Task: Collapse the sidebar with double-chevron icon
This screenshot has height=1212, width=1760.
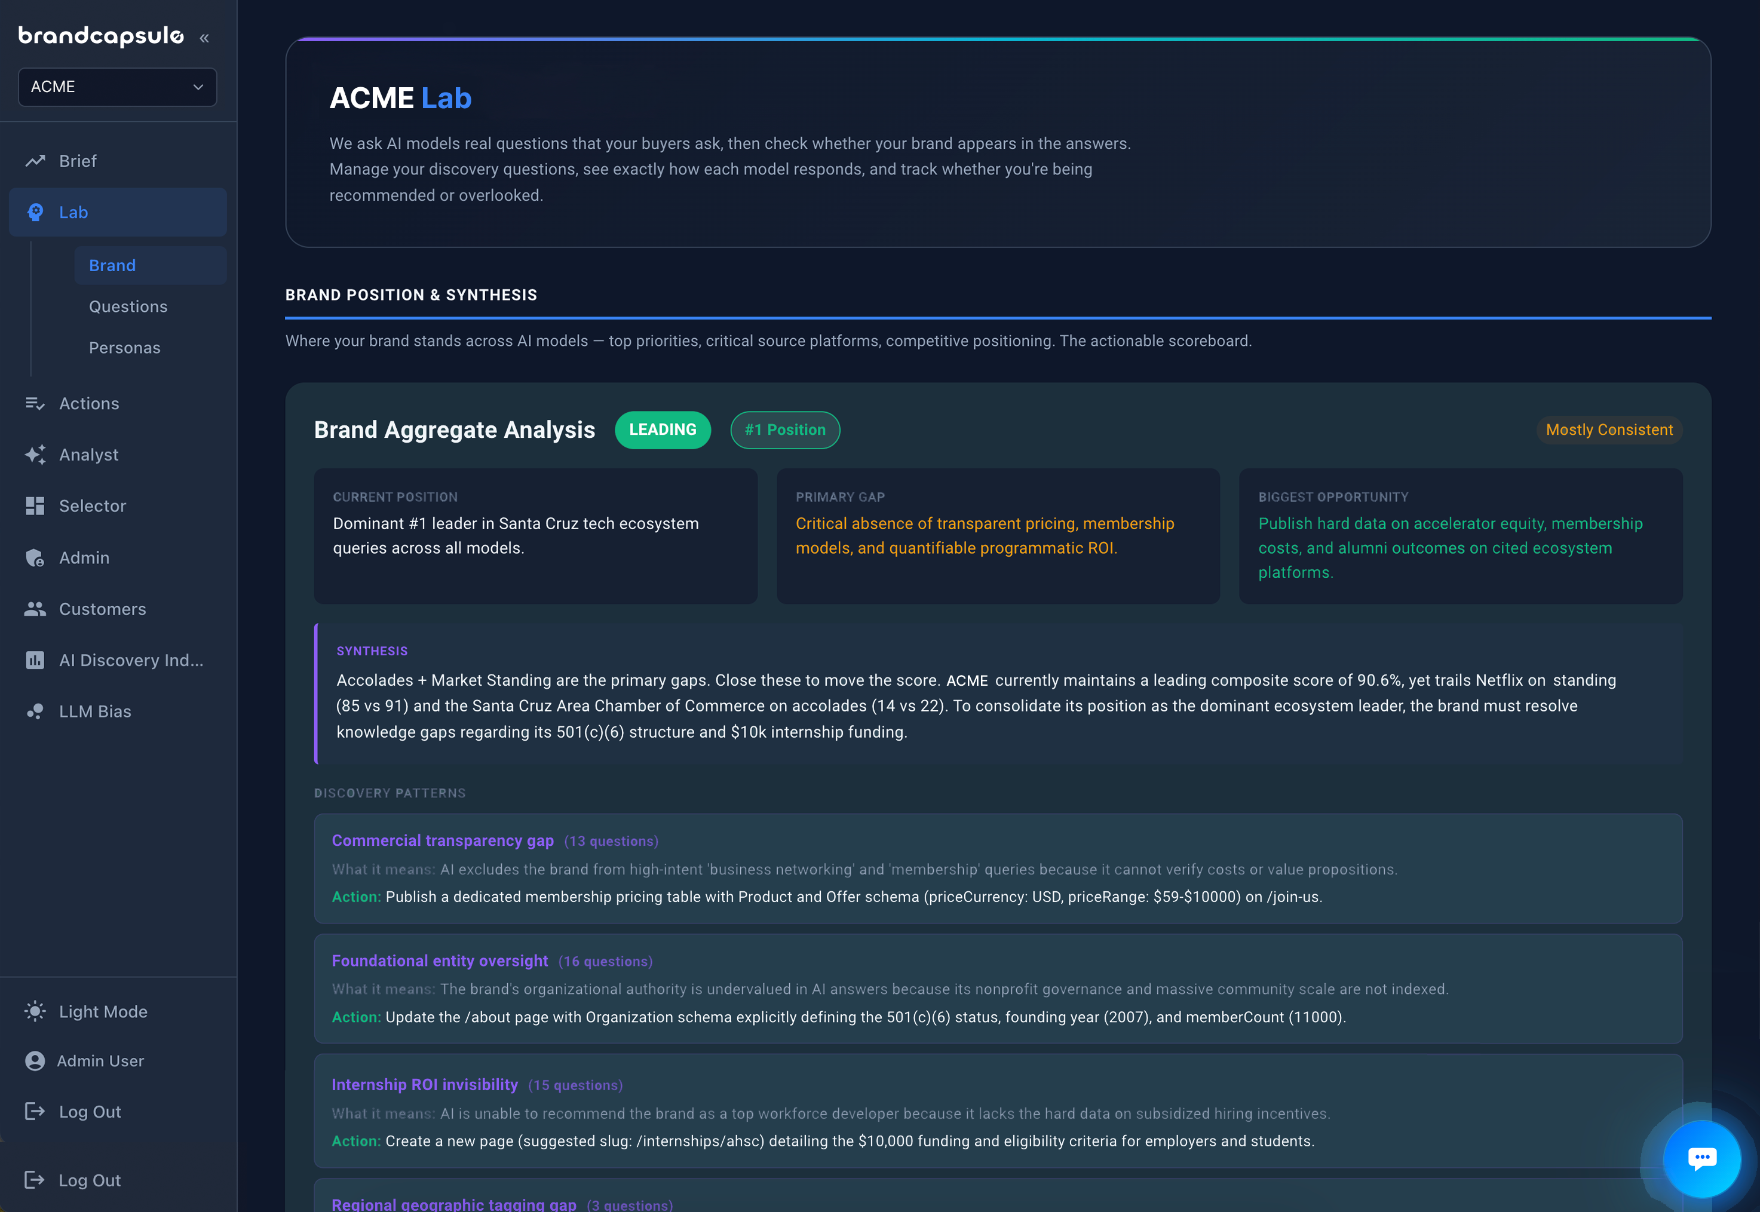Action: [204, 37]
